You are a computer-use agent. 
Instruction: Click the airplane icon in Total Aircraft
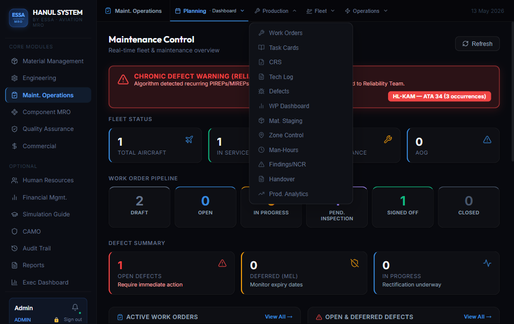pos(189,139)
